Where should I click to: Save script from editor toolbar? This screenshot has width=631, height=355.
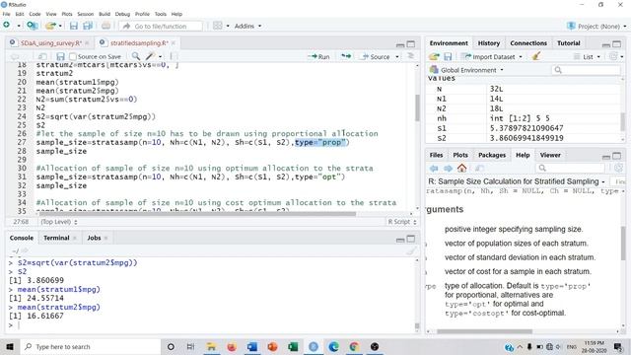[60, 57]
